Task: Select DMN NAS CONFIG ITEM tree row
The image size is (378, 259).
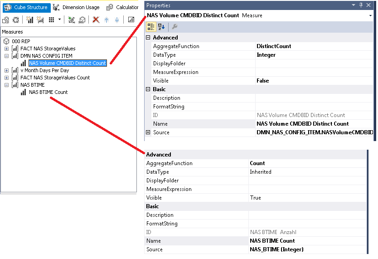Action: 46,56
